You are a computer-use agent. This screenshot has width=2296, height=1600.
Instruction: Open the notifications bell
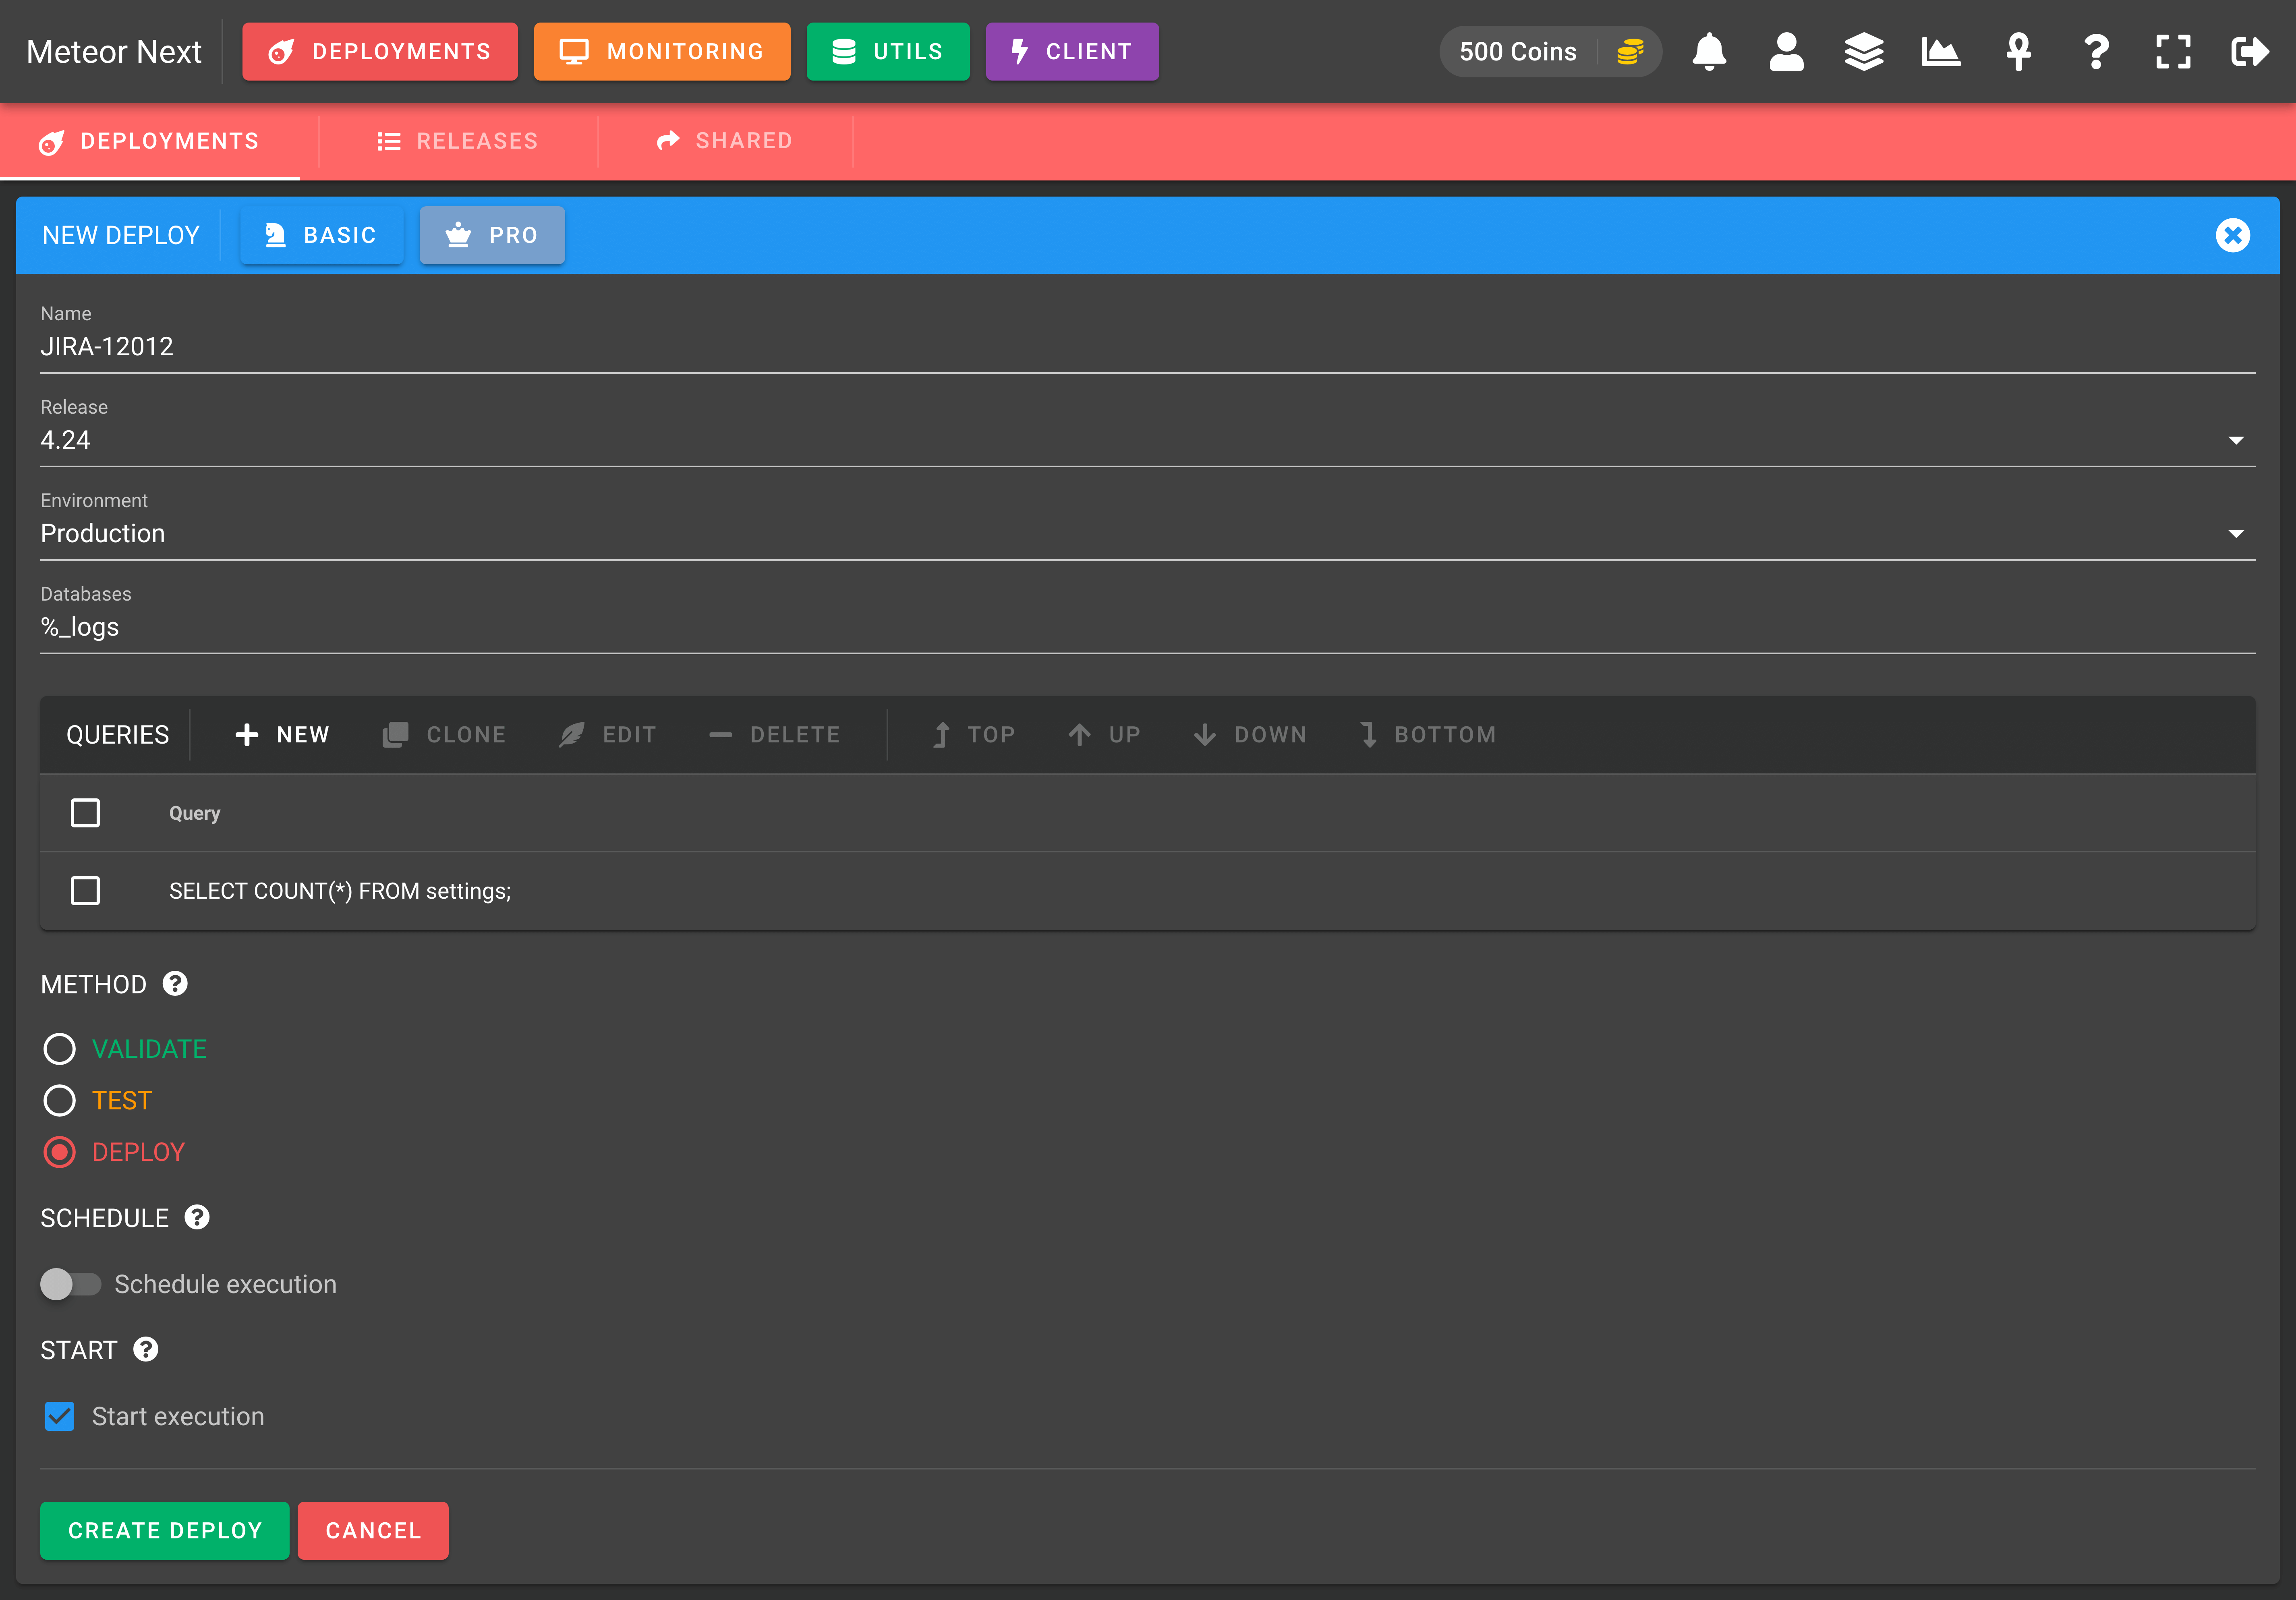(x=1709, y=52)
